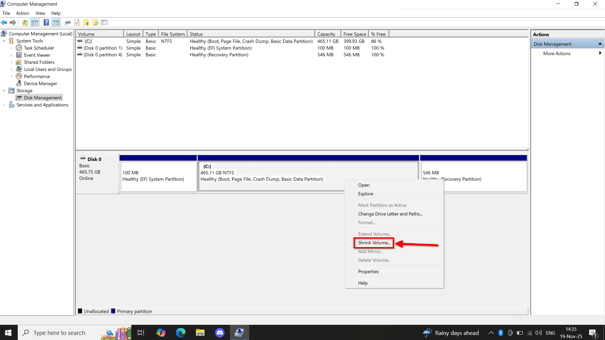Click the Type here to search box
The image size is (605, 340).
tap(59, 333)
